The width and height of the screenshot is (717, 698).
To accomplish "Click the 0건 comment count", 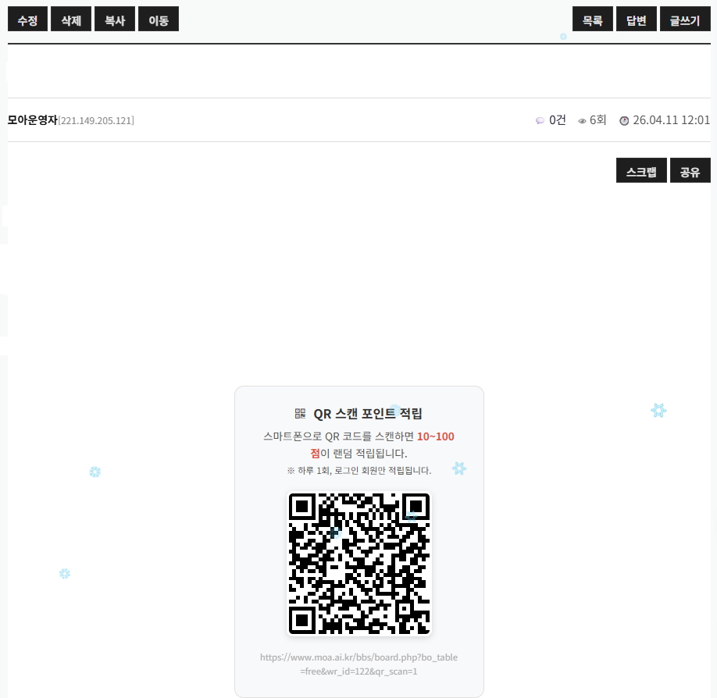I will click(558, 120).
